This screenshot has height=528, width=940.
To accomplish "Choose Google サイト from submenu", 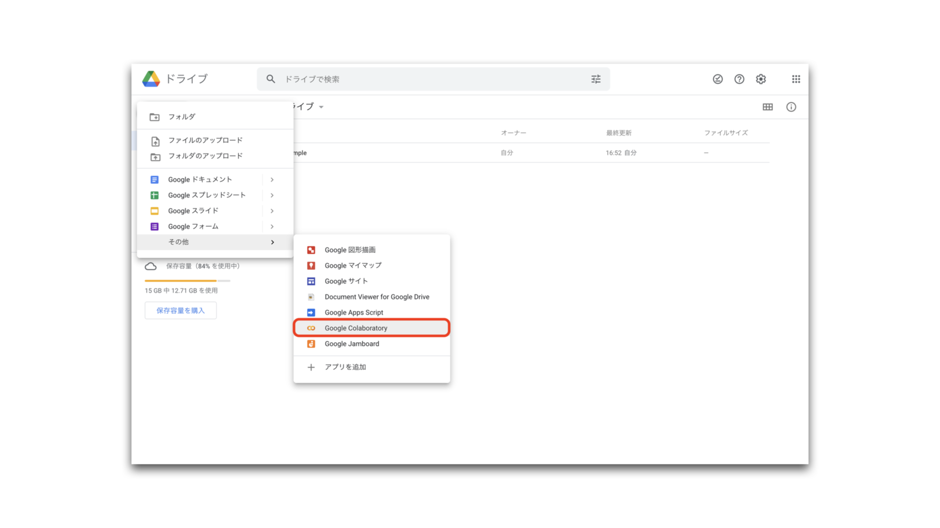I will click(372, 281).
